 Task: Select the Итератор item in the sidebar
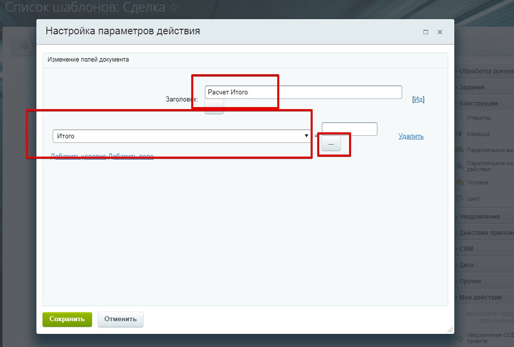[479, 118]
